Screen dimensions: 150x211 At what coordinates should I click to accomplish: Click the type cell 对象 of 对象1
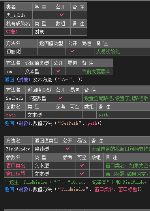(x=43, y=32)
